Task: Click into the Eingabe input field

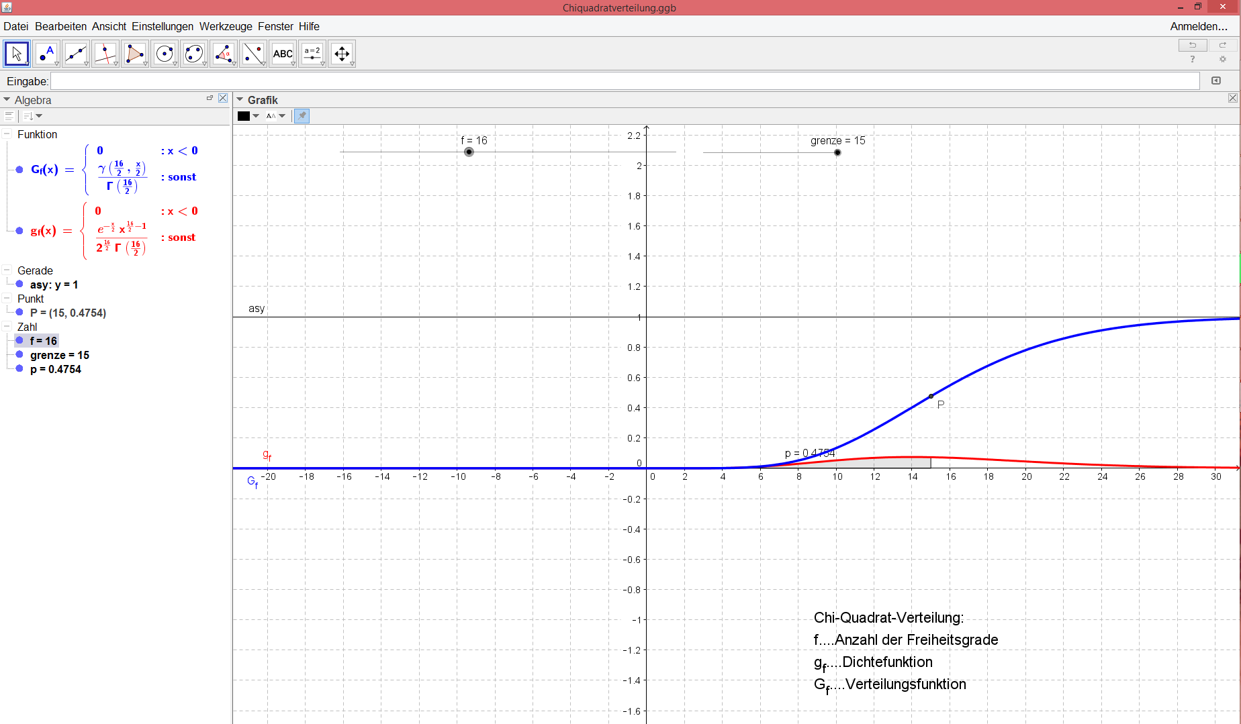Action: coord(625,81)
